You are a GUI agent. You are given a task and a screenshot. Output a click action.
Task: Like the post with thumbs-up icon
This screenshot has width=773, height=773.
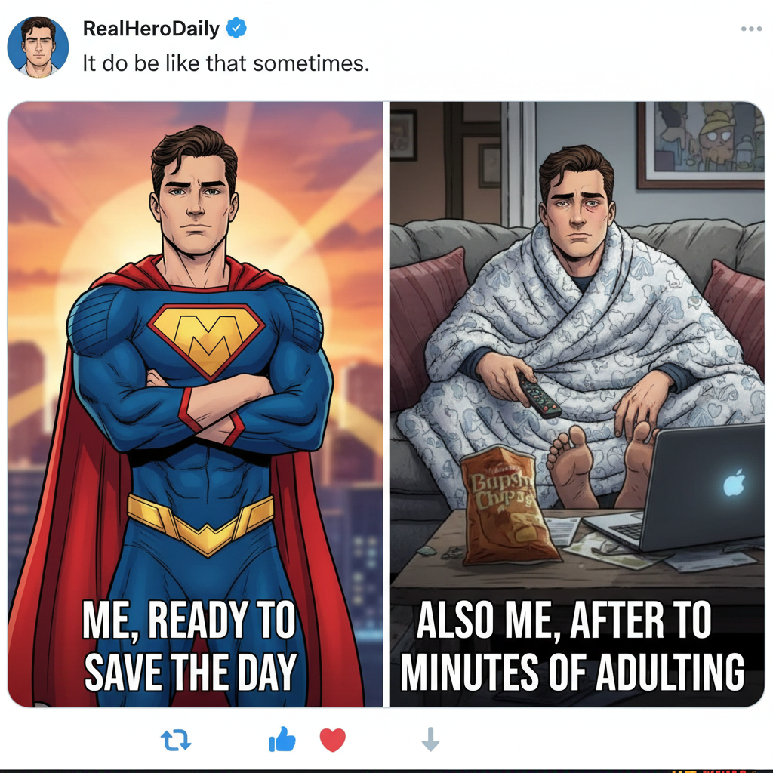click(x=282, y=741)
